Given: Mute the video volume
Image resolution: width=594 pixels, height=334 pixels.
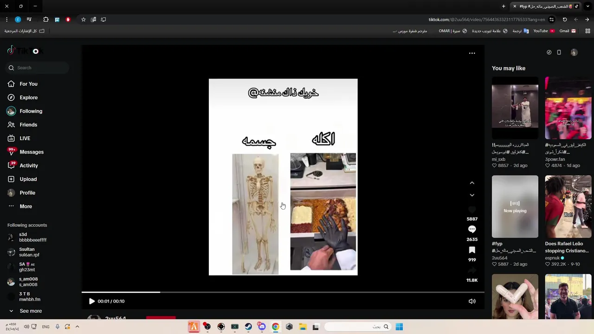Looking at the screenshot, I should (472, 301).
